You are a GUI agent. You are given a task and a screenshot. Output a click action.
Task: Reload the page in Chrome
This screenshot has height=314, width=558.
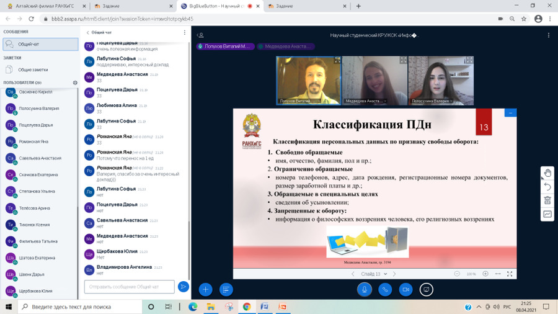[32, 19]
